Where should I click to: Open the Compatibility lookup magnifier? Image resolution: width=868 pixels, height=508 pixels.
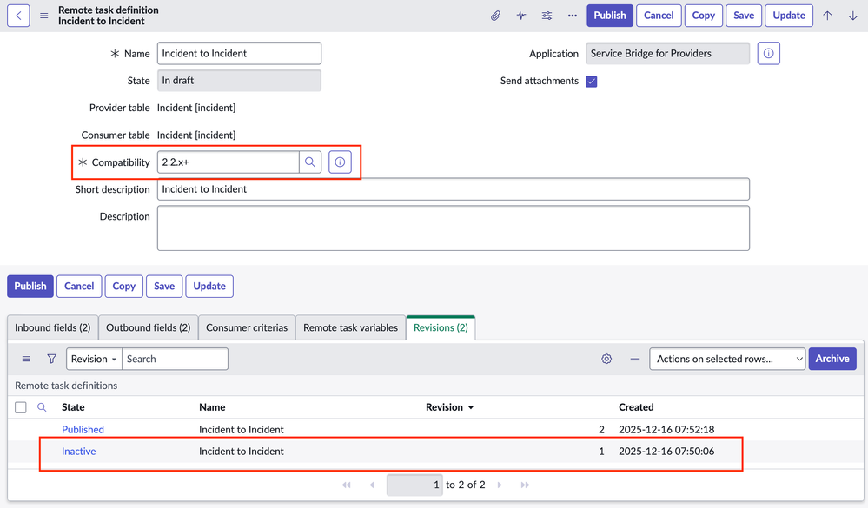pos(310,162)
